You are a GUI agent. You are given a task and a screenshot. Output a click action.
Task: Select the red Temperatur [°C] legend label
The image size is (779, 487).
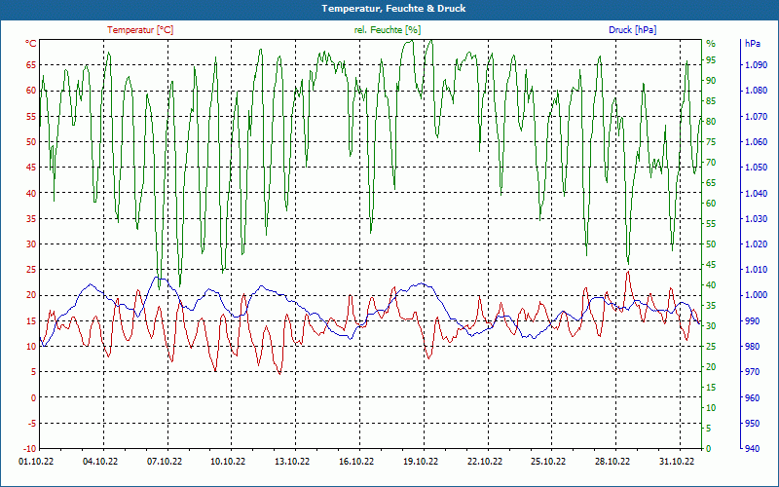click(x=140, y=30)
